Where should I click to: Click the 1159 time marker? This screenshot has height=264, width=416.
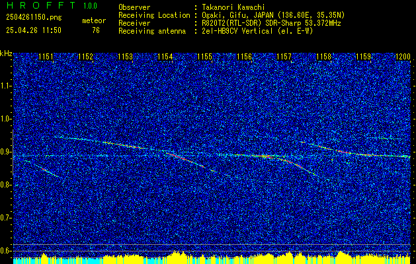tap(363, 57)
